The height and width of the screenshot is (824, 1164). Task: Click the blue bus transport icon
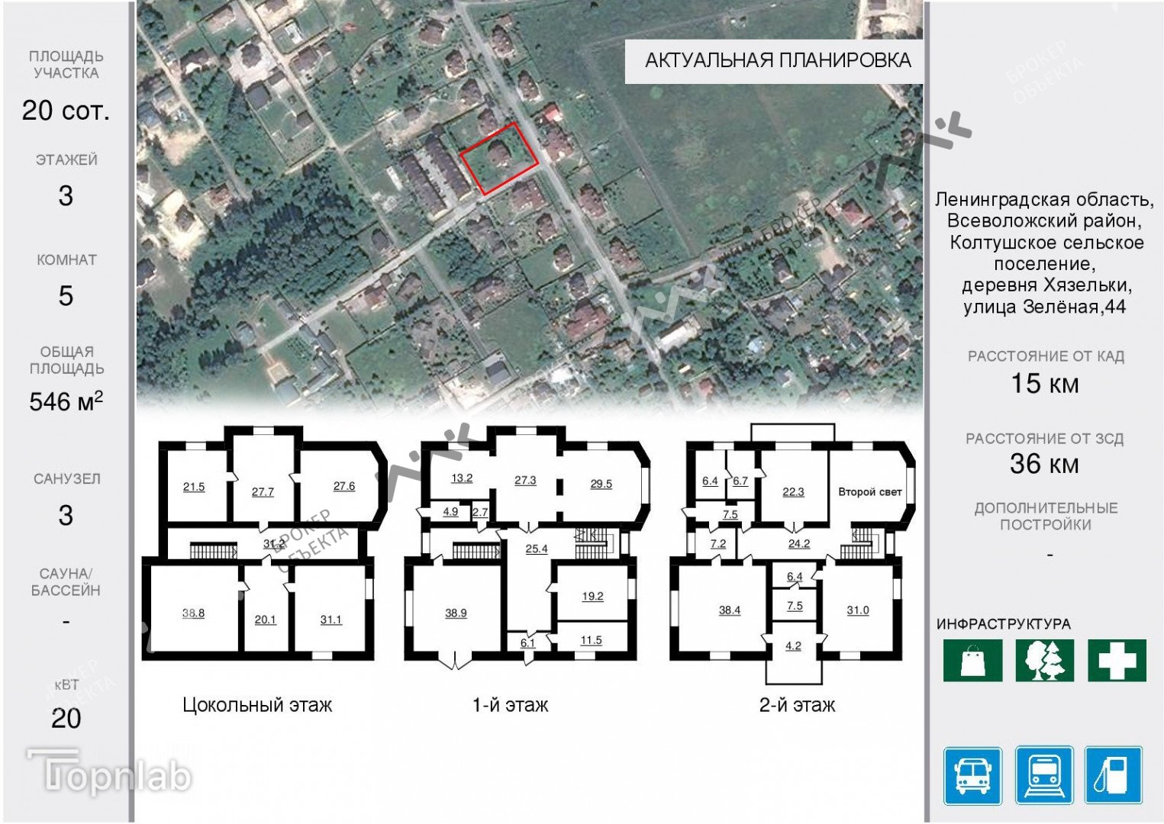click(x=972, y=775)
